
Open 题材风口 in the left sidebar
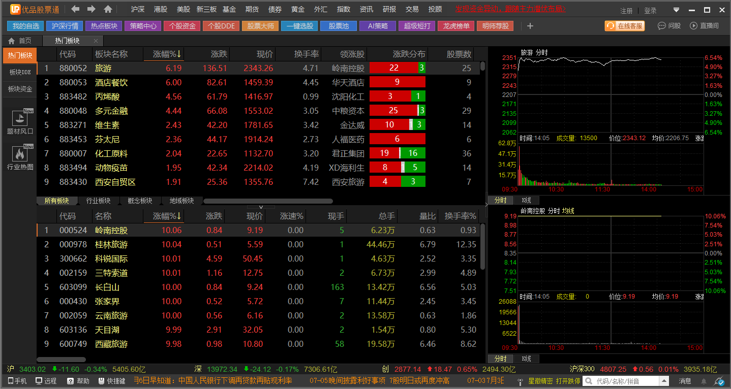[20, 122]
